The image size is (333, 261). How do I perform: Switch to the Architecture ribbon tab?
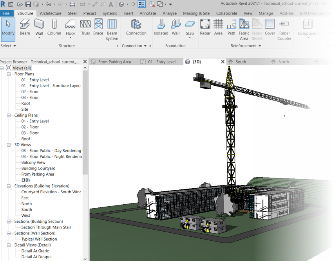click(x=51, y=13)
